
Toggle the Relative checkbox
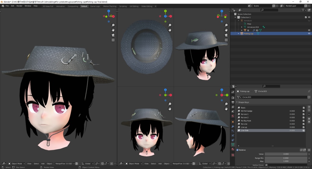(x=238, y=150)
